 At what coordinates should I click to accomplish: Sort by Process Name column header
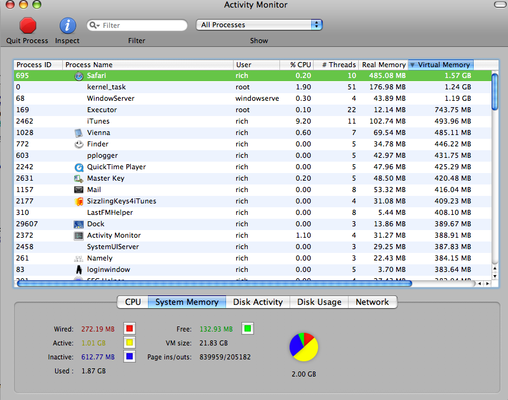[x=148, y=65]
